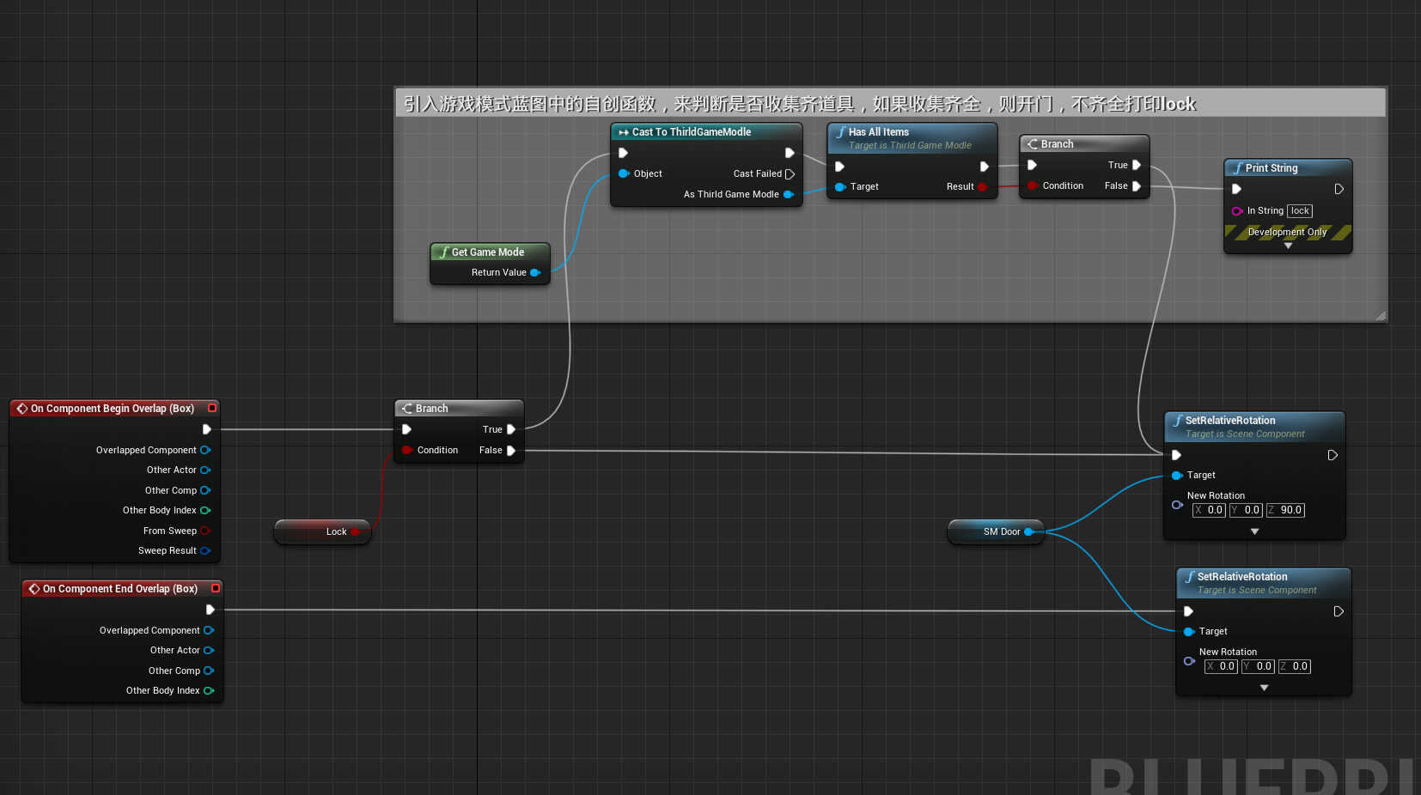This screenshot has width=1421, height=795.
Task: Click the Target pin on lower SetRelativeRotation
Action: [x=1189, y=632]
